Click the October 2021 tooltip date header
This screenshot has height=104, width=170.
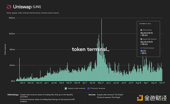click(x=145, y=24)
